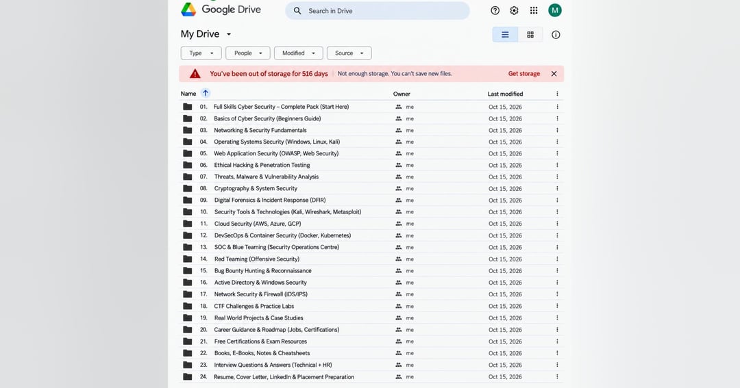This screenshot has height=388, width=740.
Task: Click folder icon of DevSecOps & Container Security
Action: click(187, 235)
